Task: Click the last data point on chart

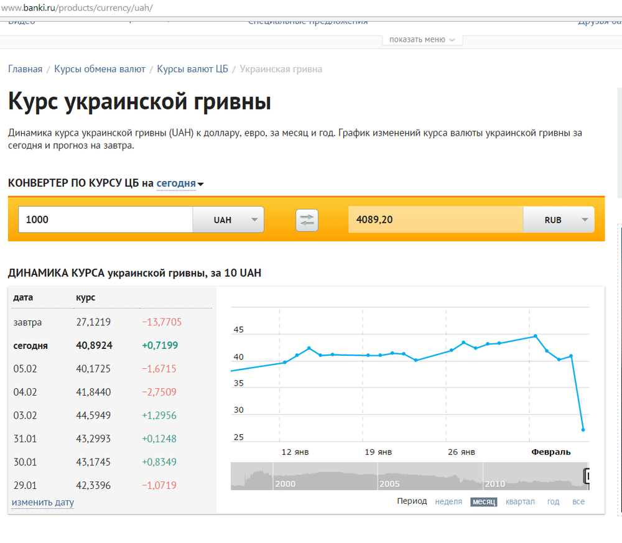Action: [x=583, y=430]
